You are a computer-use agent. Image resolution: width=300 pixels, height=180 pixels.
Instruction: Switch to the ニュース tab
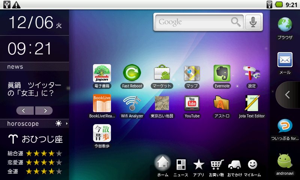tap(181, 167)
